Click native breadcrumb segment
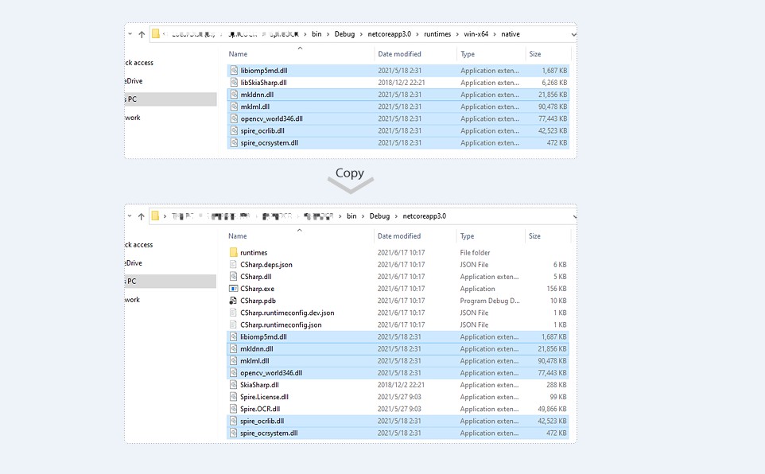 511,34
